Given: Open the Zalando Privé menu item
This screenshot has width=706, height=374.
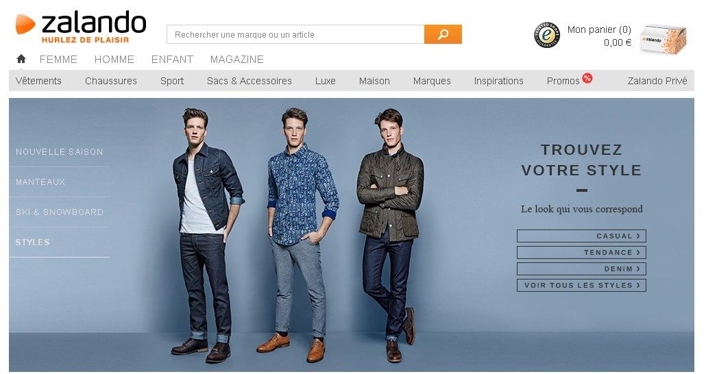Looking at the screenshot, I should [657, 81].
